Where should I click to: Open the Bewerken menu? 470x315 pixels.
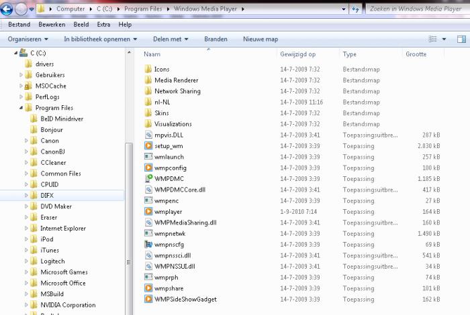(x=52, y=25)
